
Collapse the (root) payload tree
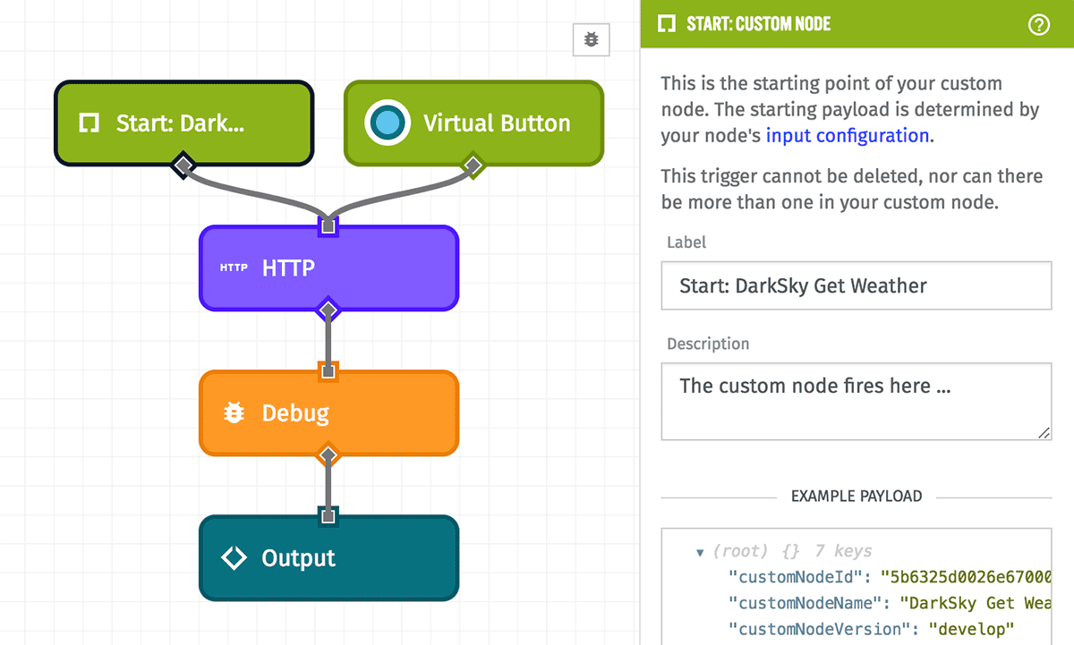(700, 552)
